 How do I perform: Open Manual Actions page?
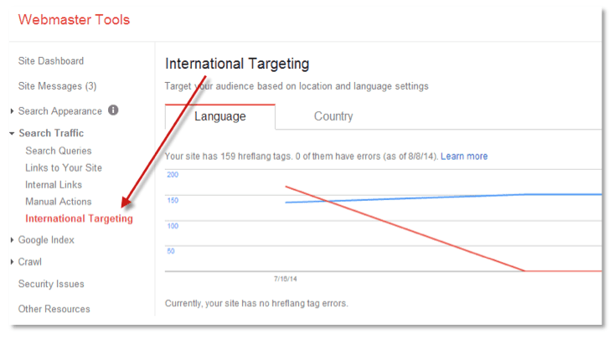pyautogui.click(x=59, y=202)
